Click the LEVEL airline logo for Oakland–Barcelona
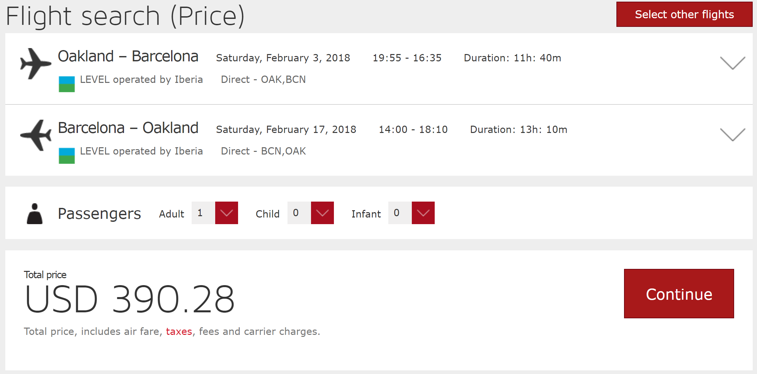The image size is (757, 374). coord(67,84)
